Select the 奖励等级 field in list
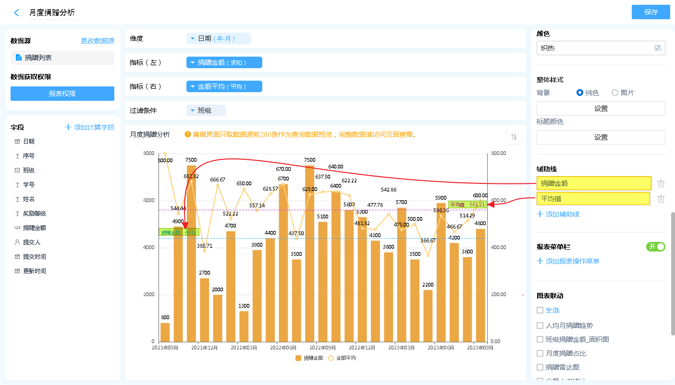Viewport: 675px width, 385px height. (x=35, y=214)
